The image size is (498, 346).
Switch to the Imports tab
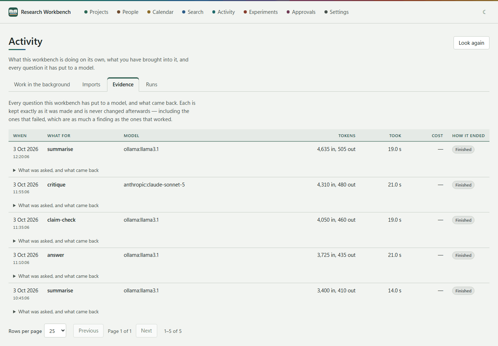click(x=91, y=85)
